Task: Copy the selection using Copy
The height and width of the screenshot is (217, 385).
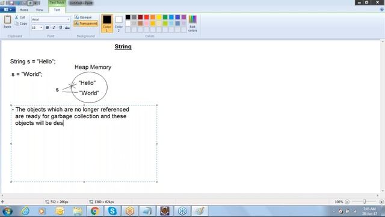Action: click(21, 24)
